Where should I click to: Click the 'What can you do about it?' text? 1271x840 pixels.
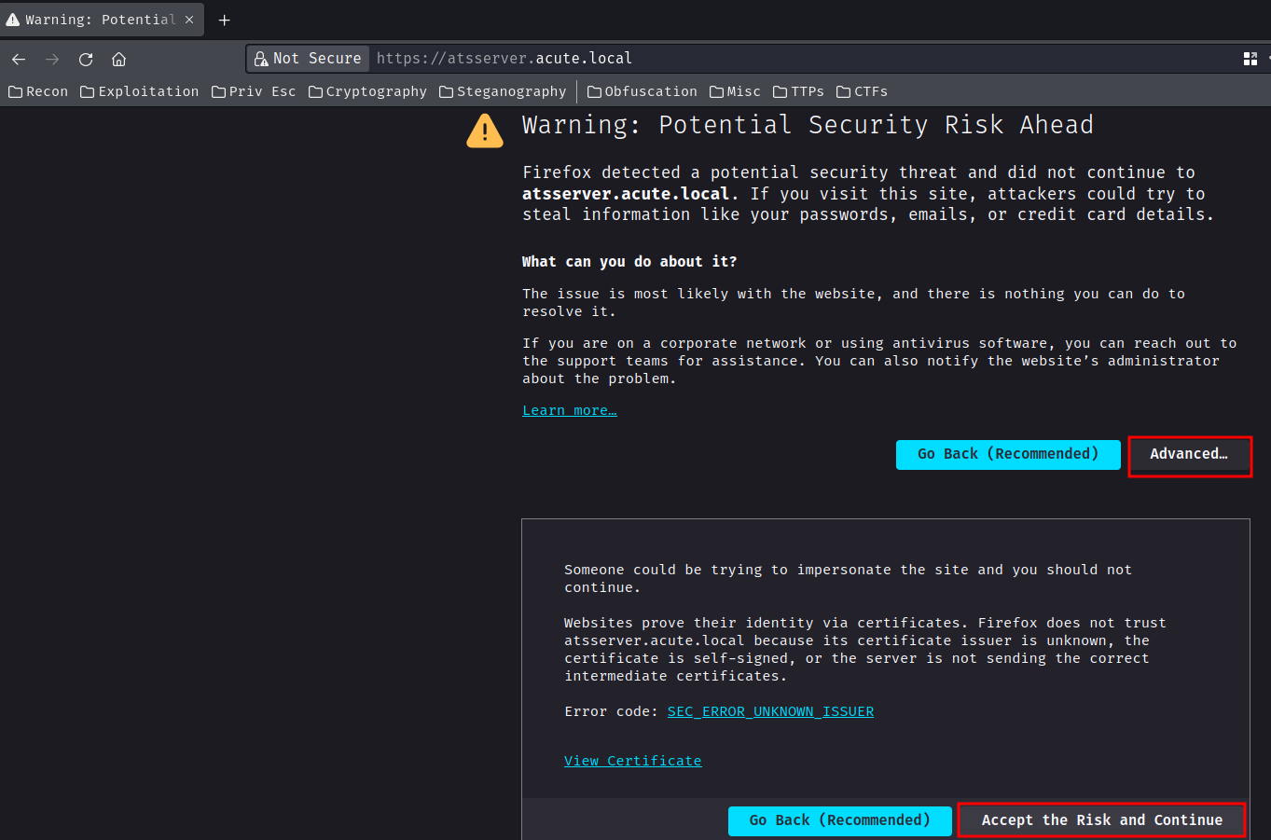[x=629, y=262]
